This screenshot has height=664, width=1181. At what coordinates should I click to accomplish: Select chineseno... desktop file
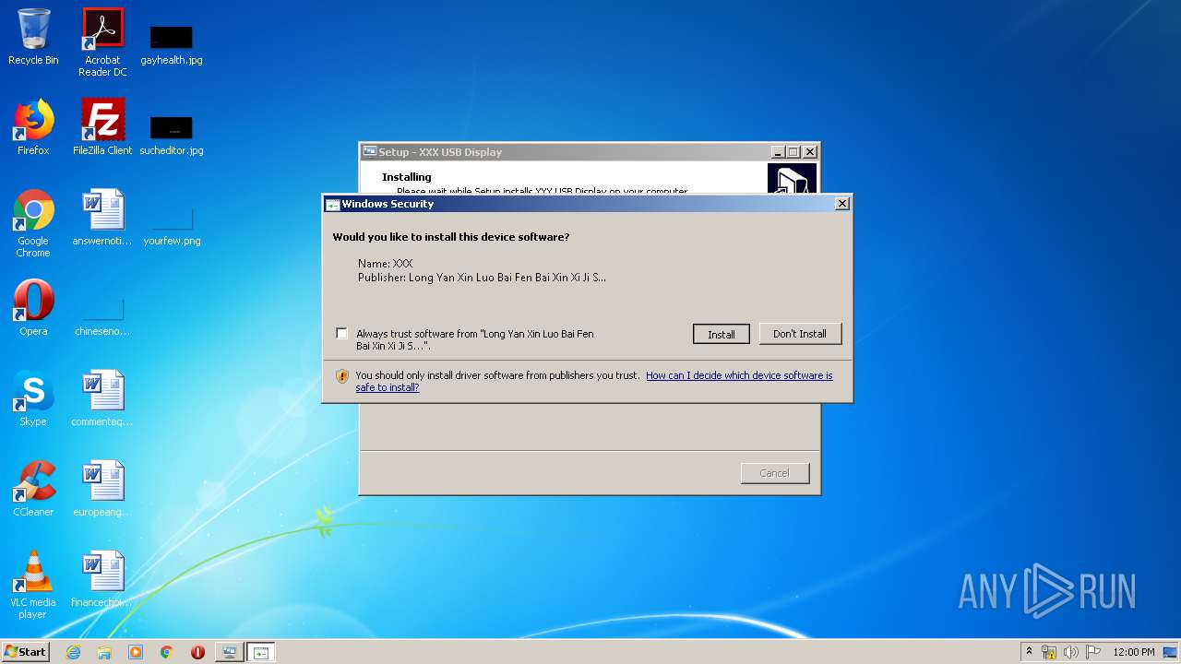point(102,315)
